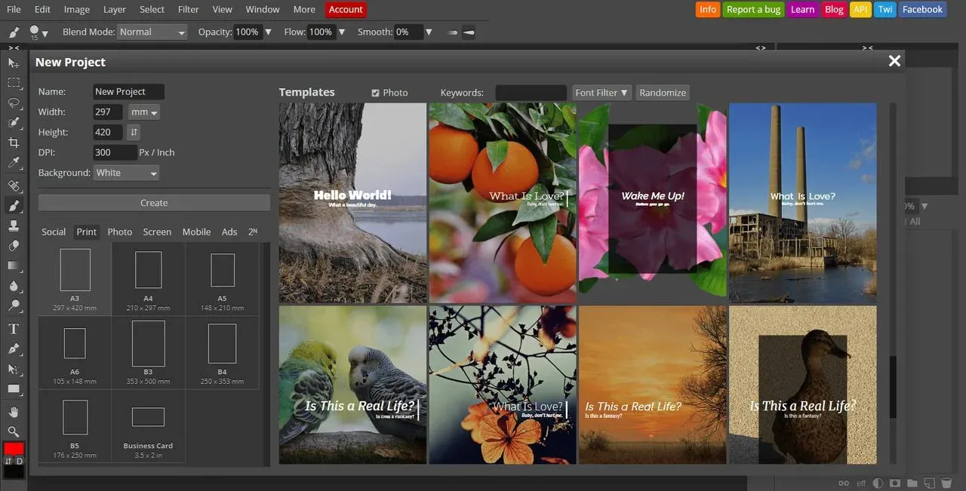Click the Randomize templates button
Image resolution: width=966 pixels, height=491 pixels.
663,92
